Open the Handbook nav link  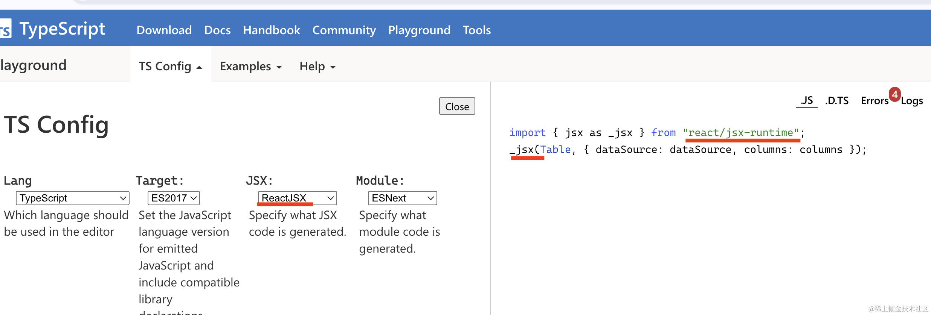(x=272, y=30)
